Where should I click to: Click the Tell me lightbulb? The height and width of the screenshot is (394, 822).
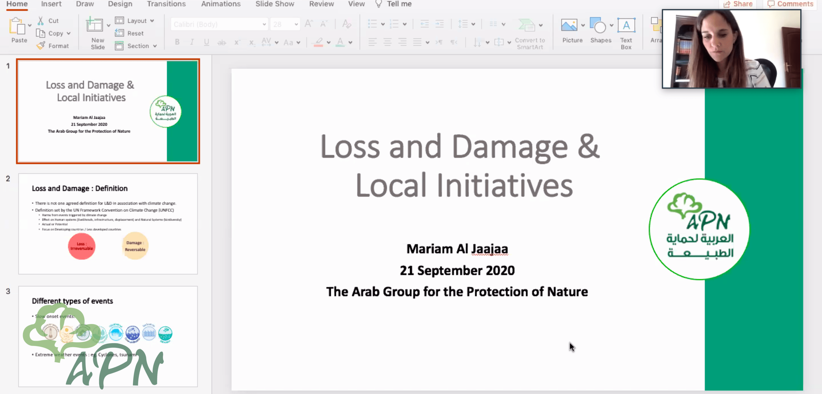[378, 4]
